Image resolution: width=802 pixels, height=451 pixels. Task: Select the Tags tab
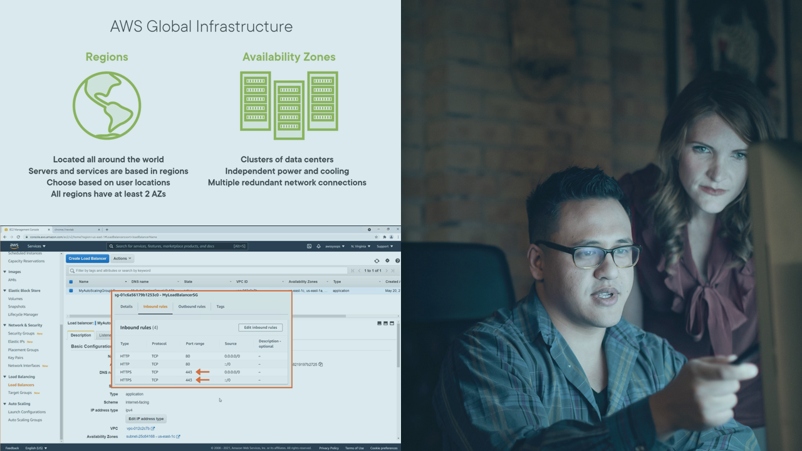tap(220, 306)
